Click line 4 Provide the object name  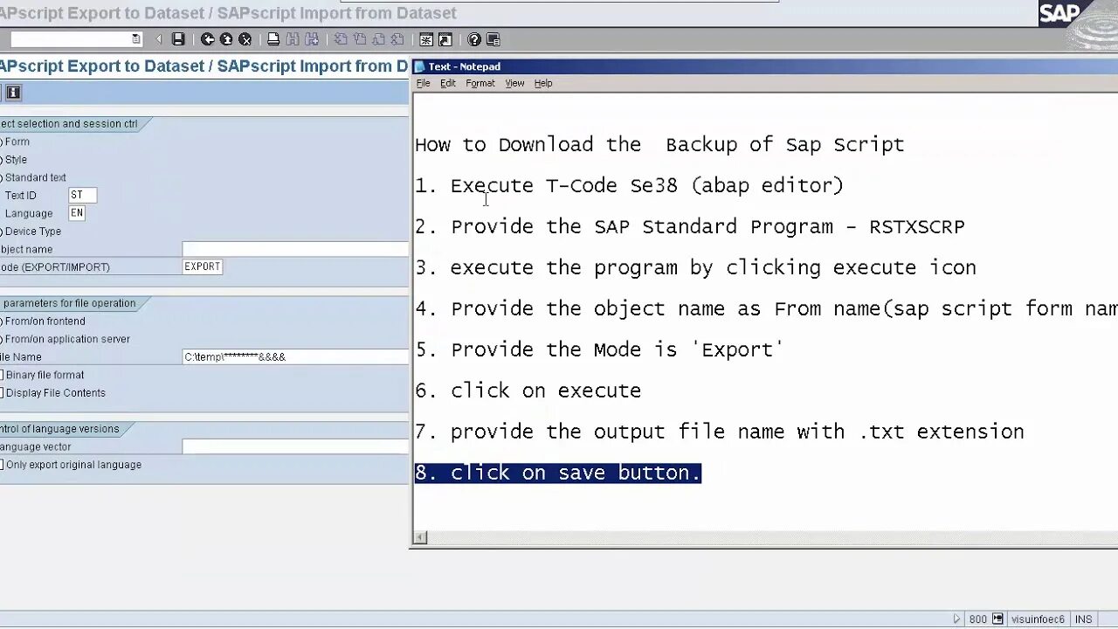[x=766, y=308]
